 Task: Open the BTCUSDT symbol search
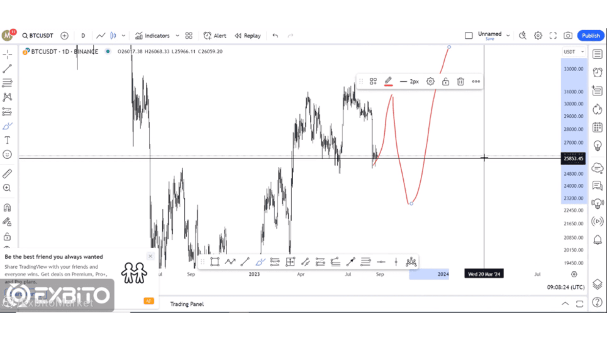(38, 36)
